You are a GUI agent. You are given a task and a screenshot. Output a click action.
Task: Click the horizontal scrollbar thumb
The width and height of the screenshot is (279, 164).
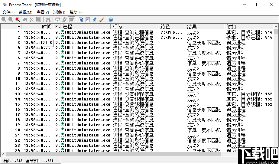pos(113,154)
